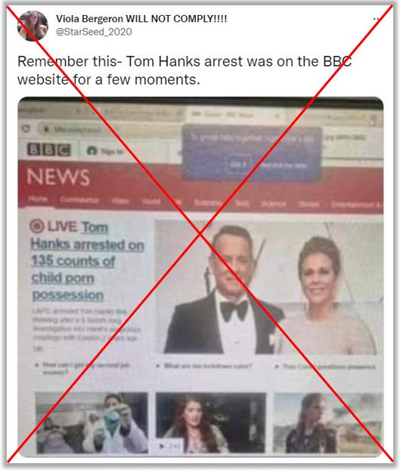Click the browser reload icon

coord(26,128)
